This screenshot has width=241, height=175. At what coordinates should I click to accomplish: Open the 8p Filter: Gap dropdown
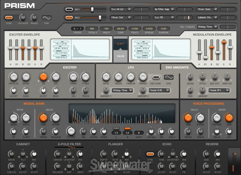164,9
